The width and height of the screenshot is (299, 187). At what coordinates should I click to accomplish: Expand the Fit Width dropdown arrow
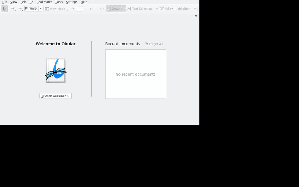(41, 9)
